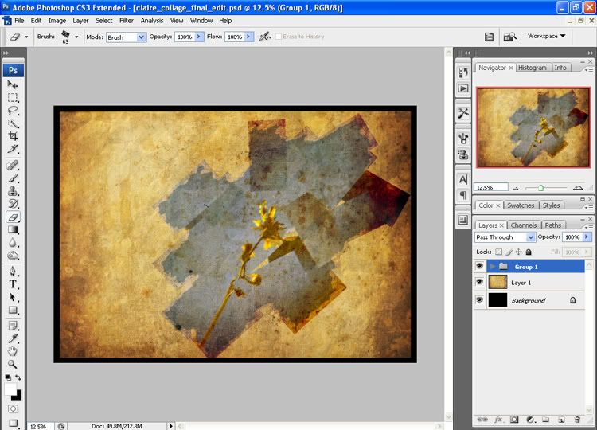The width and height of the screenshot is (597, 430).
Task: Select the Pen tool
Action: click(x=13, y=272)
